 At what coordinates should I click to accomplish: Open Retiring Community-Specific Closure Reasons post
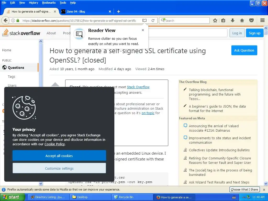click(220, 160)
